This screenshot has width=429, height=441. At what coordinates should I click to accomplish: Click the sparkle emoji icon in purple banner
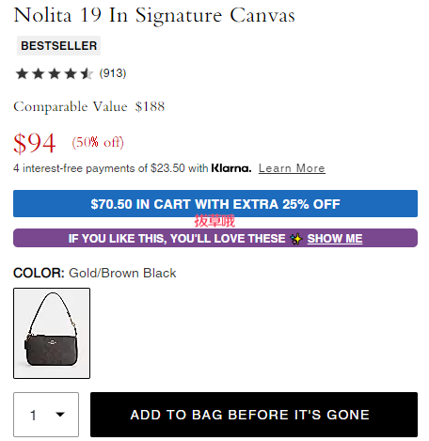click(296, 239)
